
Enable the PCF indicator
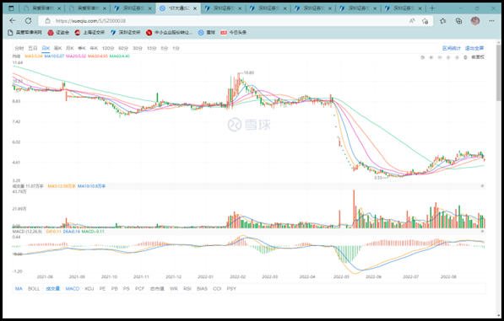click(x=140, y=289)
